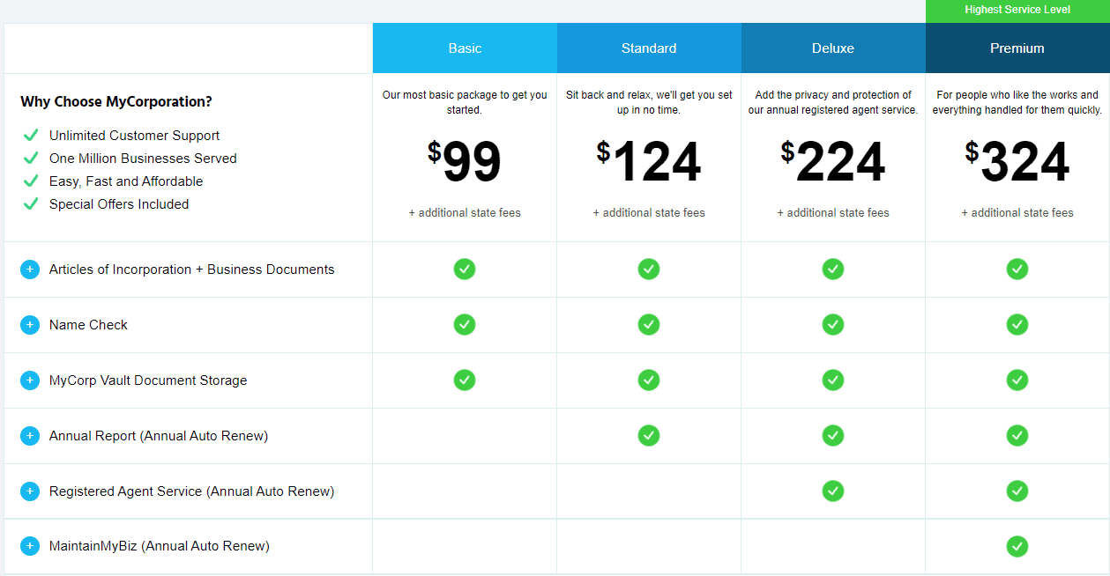Click the checkmark beside Special Offers Included
This screenshot has width=1110, height=576.
[32, 203]
